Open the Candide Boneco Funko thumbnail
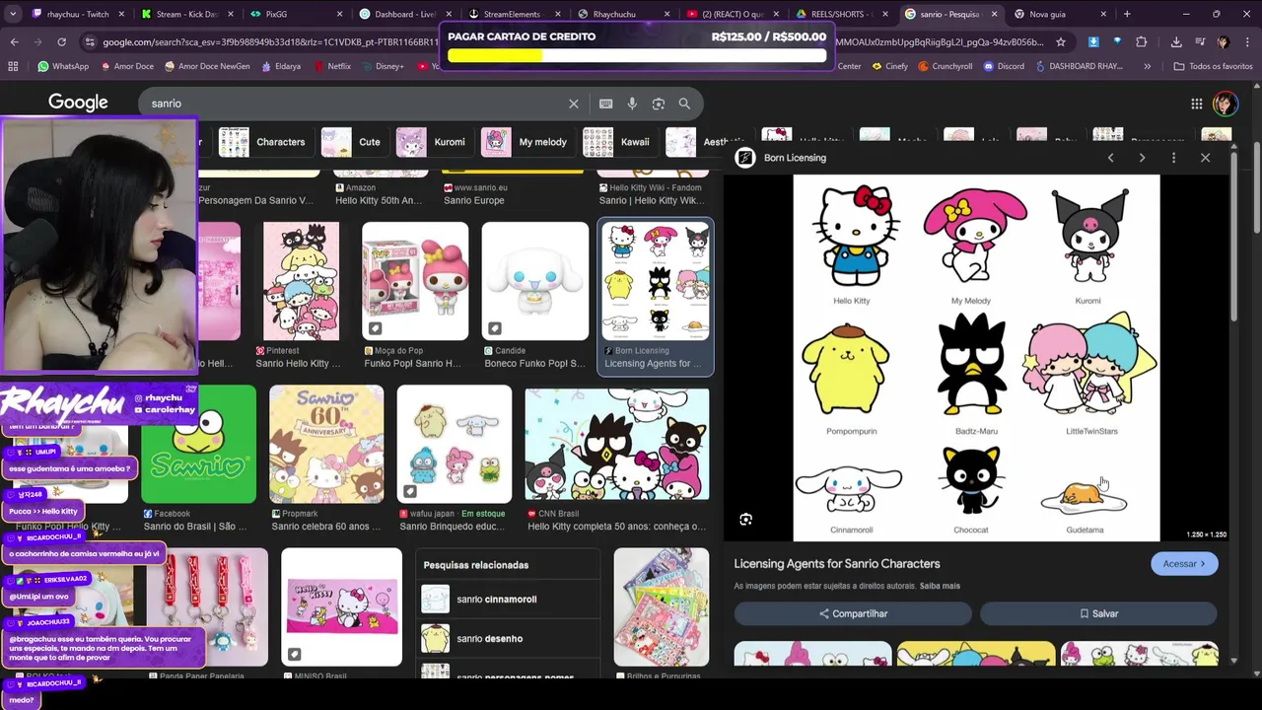Screen dimensions: 1262x710 pos(534,281)
